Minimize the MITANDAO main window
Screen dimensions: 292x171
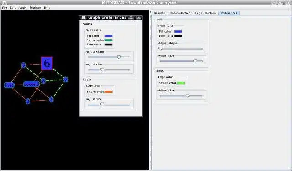pos(274,3)
